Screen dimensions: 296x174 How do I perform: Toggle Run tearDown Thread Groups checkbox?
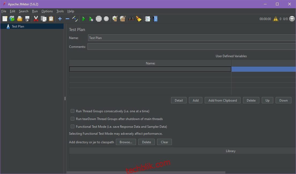point(73,119)
